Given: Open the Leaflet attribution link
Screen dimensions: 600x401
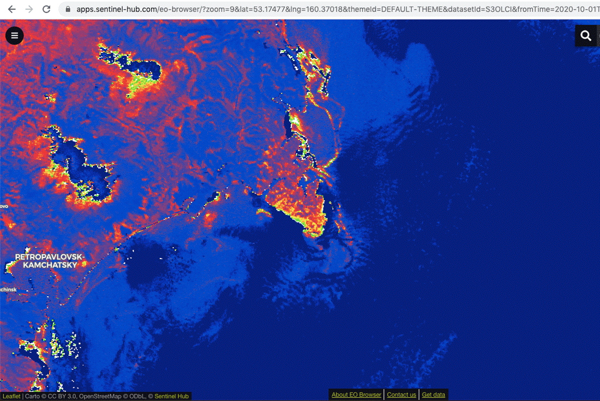Looking at the screenshot, I should point(11,396).
